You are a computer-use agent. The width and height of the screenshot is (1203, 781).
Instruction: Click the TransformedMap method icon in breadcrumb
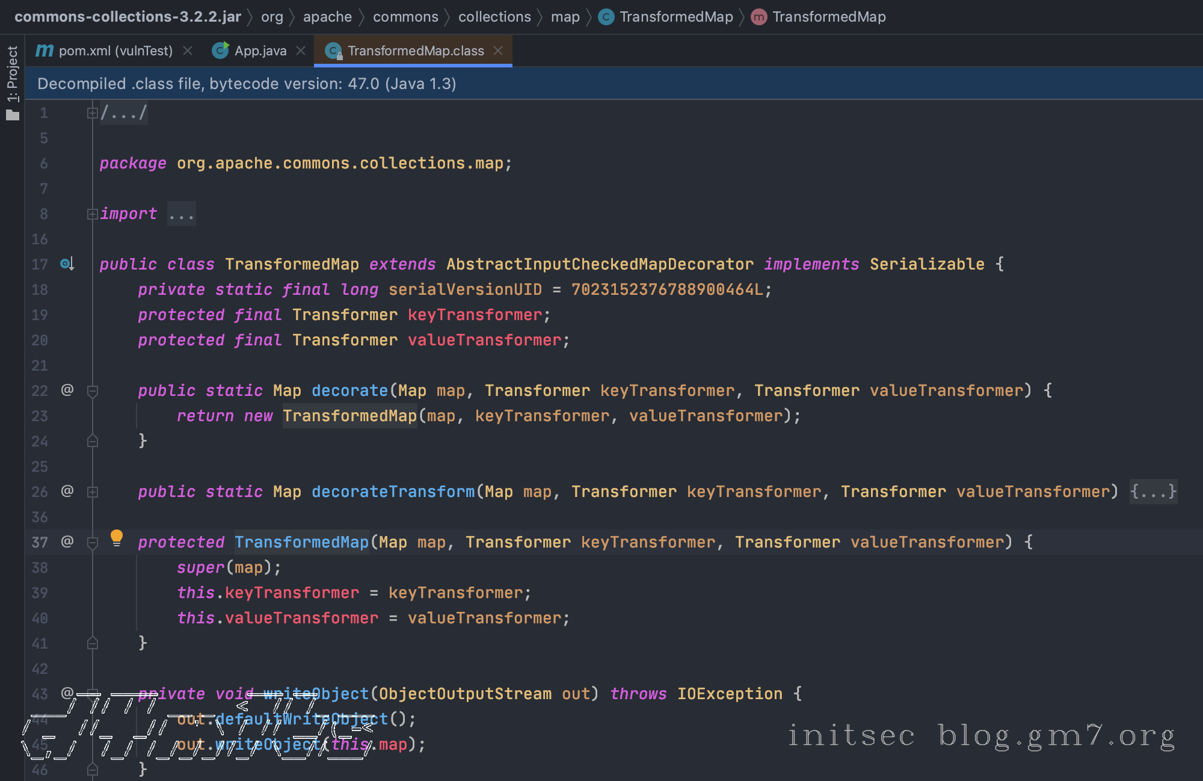(x=759, y=17)
